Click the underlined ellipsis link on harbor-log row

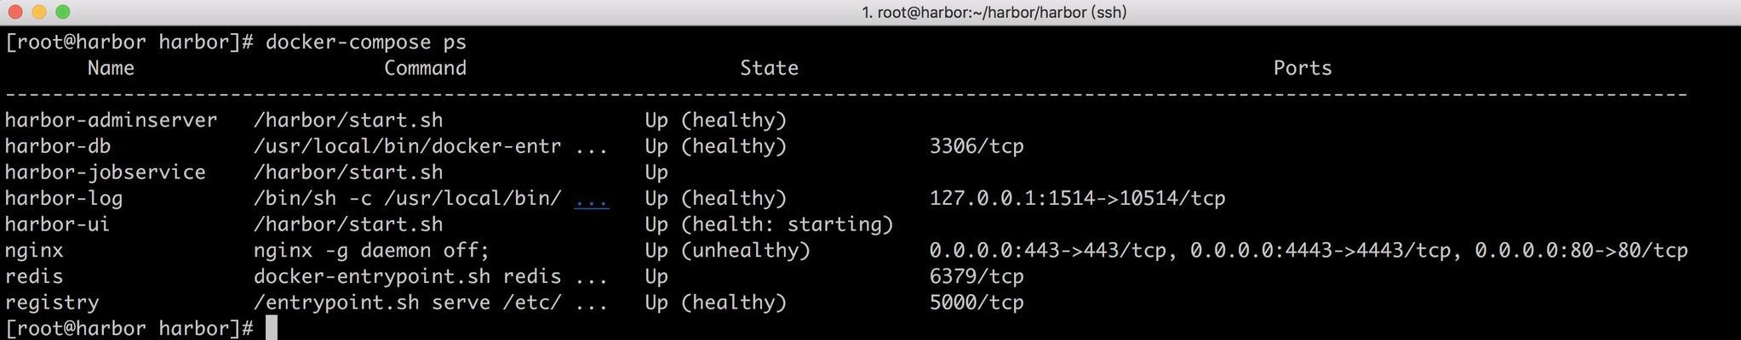click(x=591, y=199)
